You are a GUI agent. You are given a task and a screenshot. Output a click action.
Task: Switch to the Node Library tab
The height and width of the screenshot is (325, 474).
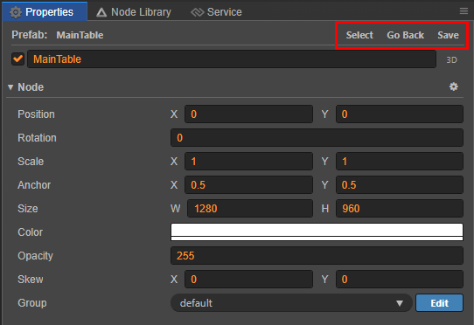point(133,12)
